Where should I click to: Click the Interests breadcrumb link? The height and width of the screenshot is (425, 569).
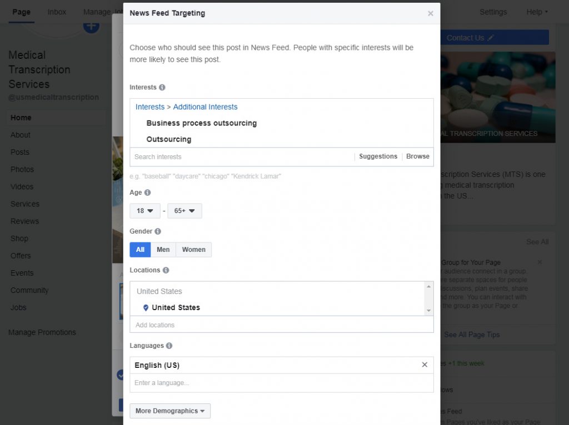(x=150, y=107)
